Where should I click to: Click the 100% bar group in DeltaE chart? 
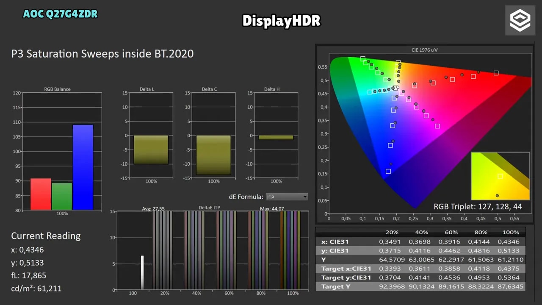point(290,250)
